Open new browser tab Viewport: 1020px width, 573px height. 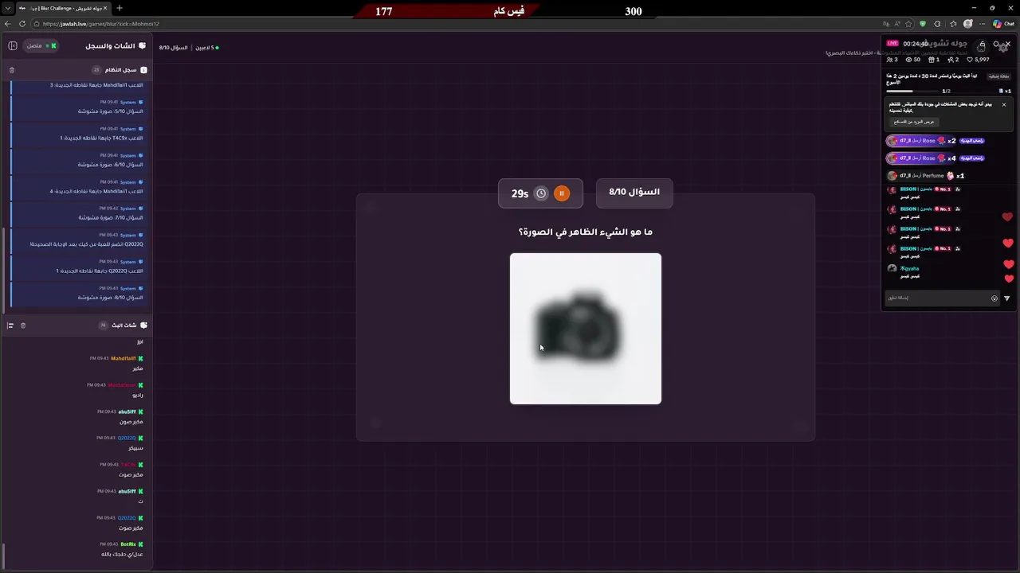point(120,8)
